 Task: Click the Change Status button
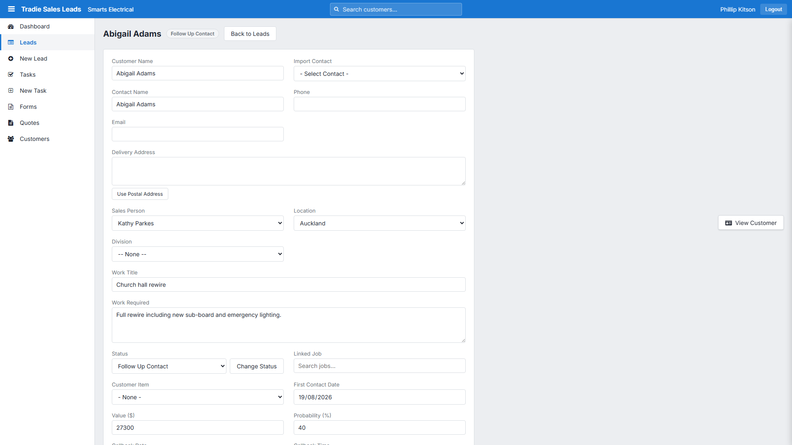click(x=257, y=366)
